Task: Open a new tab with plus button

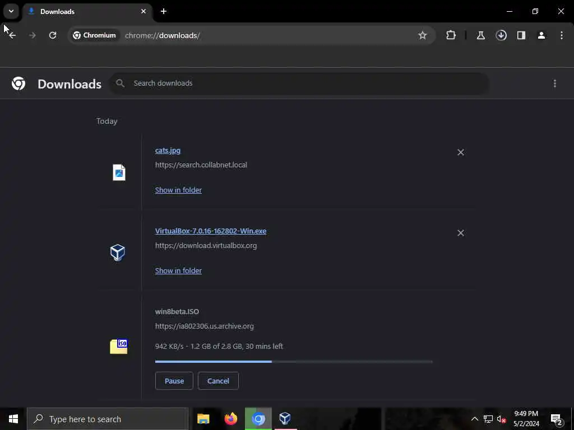Action: coord(164,11)
